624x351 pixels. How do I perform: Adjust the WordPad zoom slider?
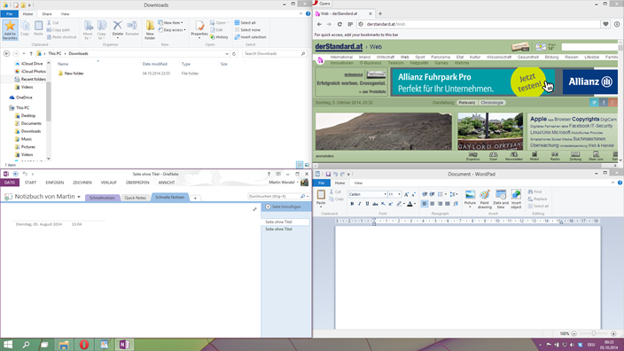coord(593,333)
